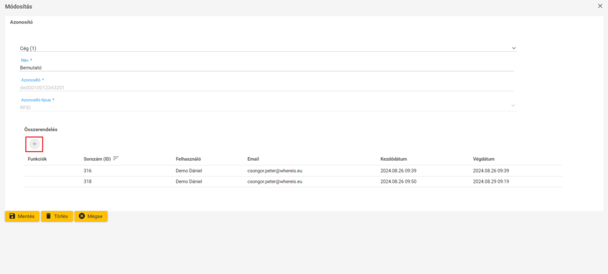
Task: Click the Azonosító field with de00010012343201
Action: (267, 87)
